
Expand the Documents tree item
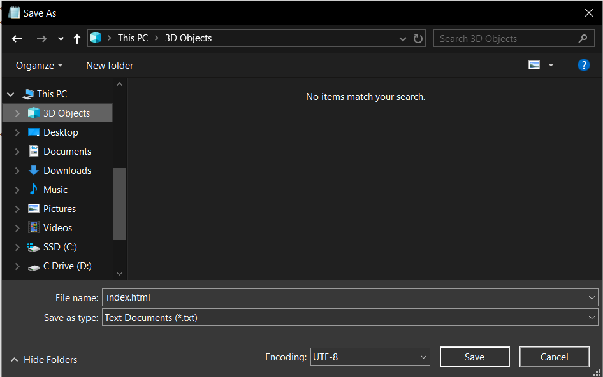click(x=17, y=151)
